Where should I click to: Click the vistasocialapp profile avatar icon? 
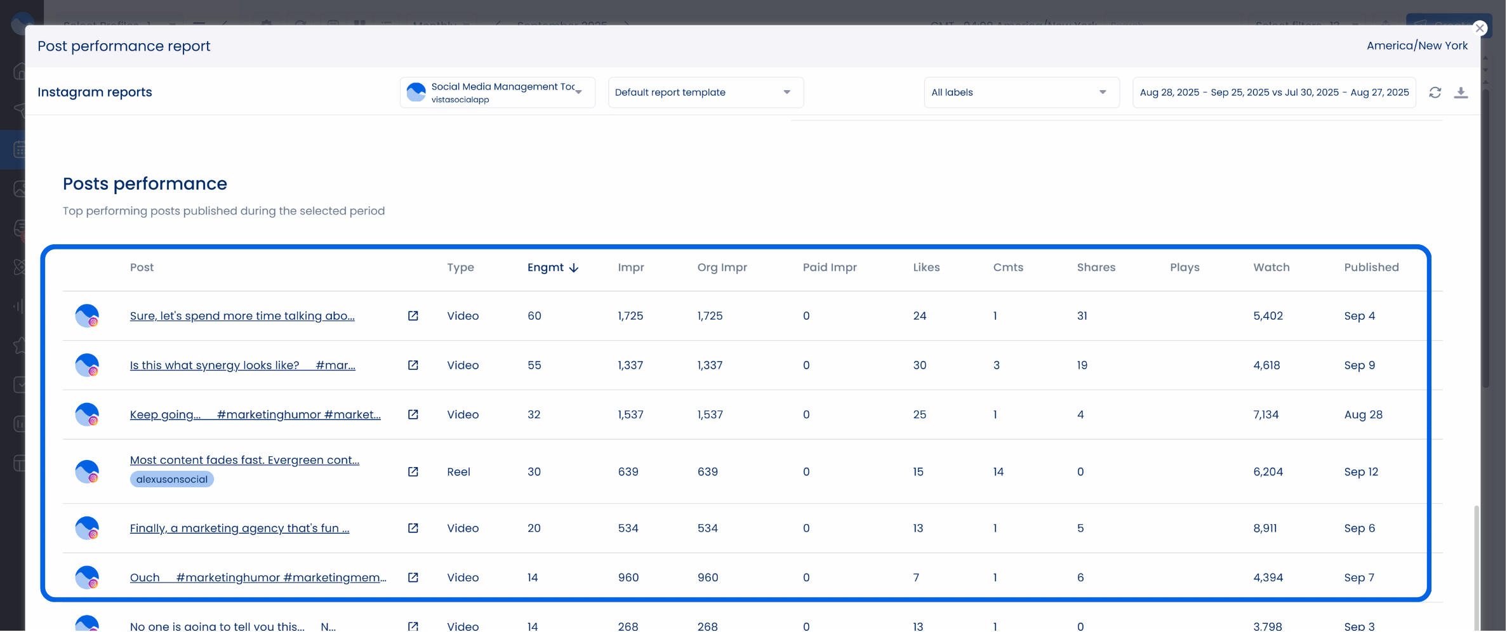click(416, 91)
